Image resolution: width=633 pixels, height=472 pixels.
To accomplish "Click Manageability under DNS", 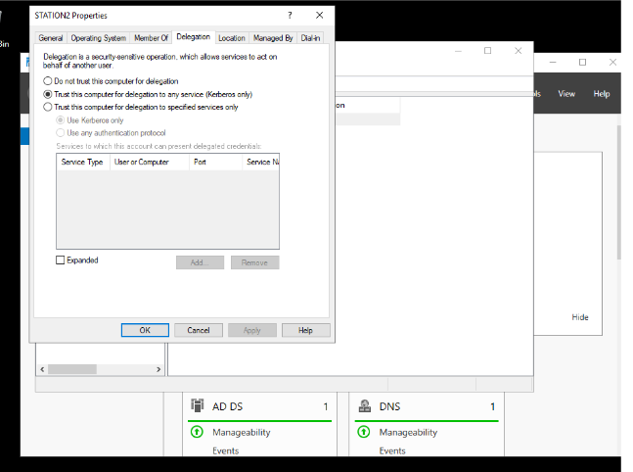I will (408, 433).
